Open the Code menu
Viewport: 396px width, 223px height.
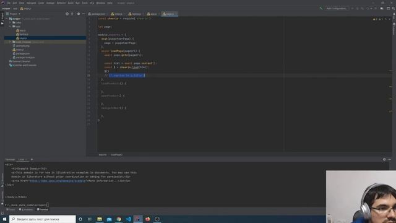coord(41,3)
